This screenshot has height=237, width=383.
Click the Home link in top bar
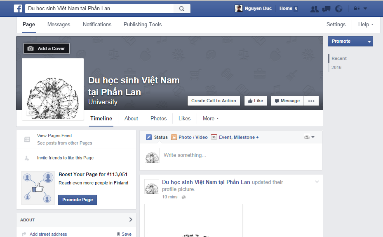286,9
